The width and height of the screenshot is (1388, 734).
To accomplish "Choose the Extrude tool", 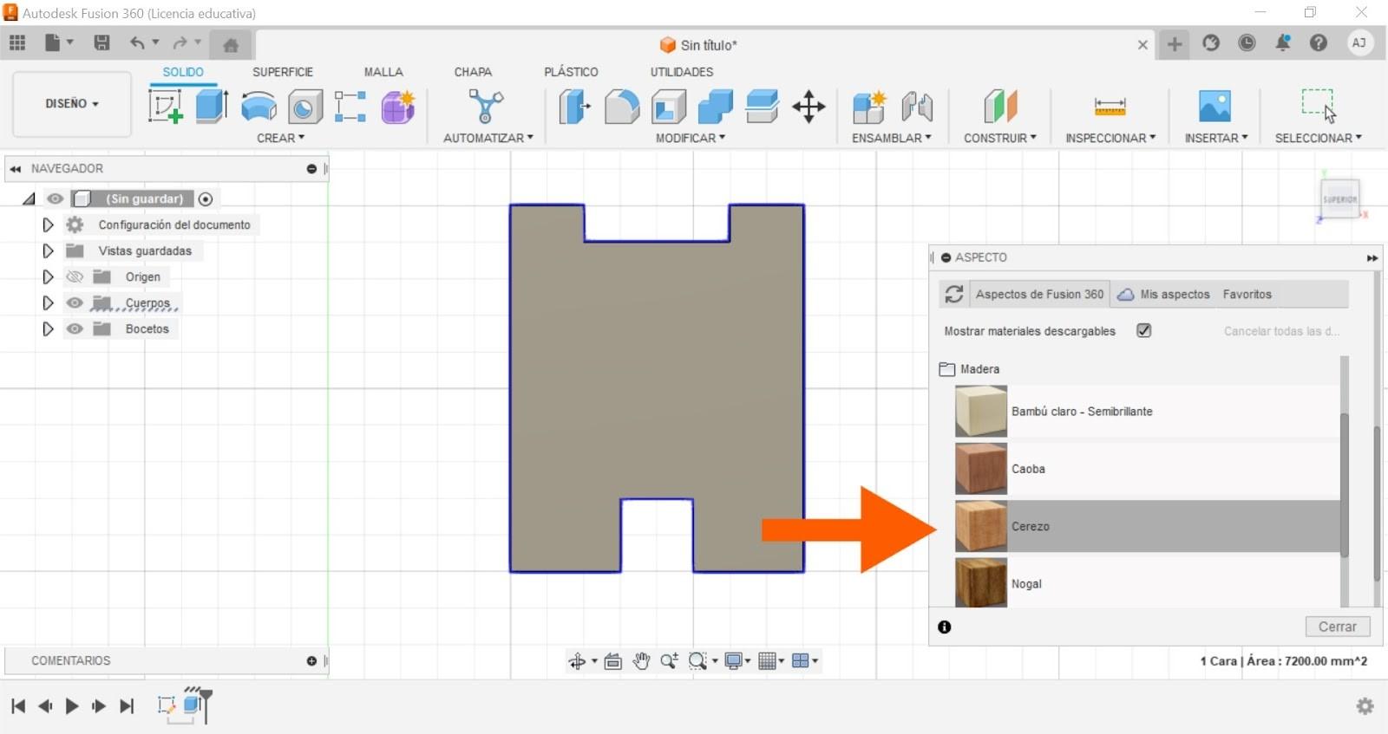I will 212,107.
